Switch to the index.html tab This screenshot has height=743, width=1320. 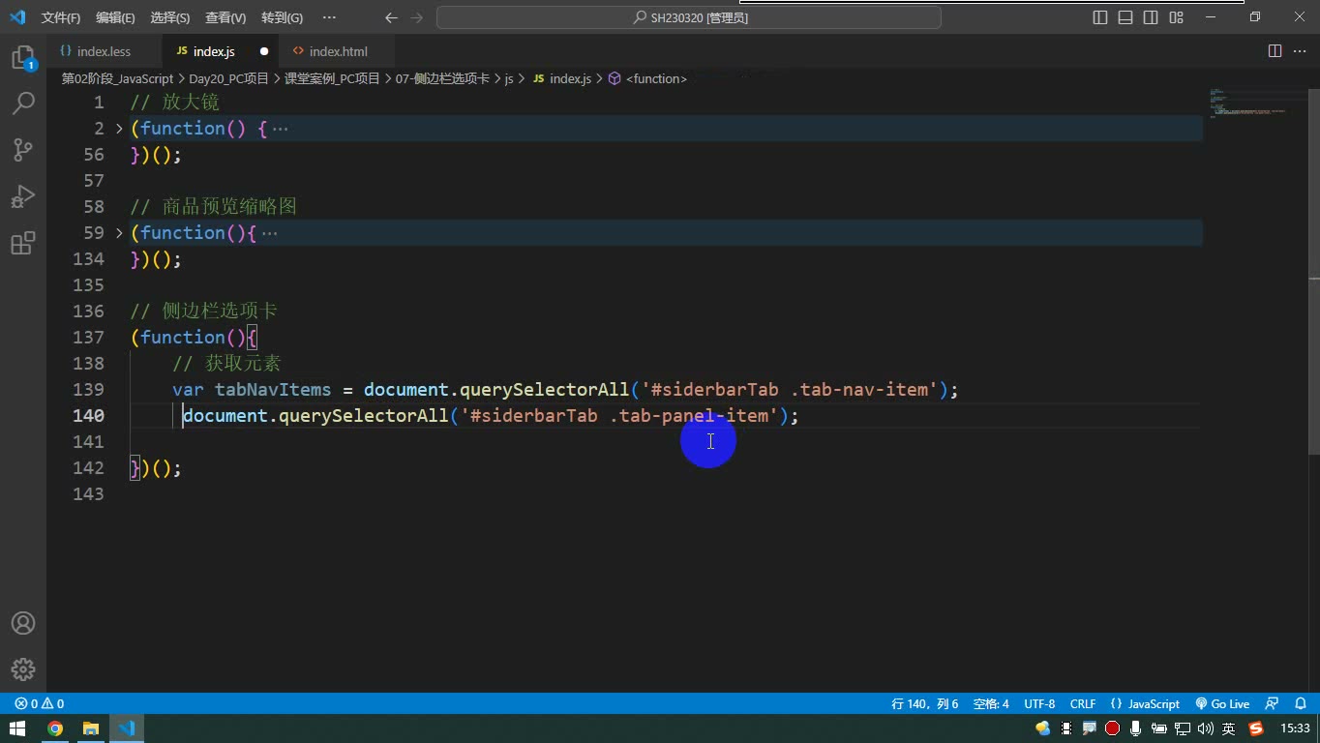coord(338,51)
